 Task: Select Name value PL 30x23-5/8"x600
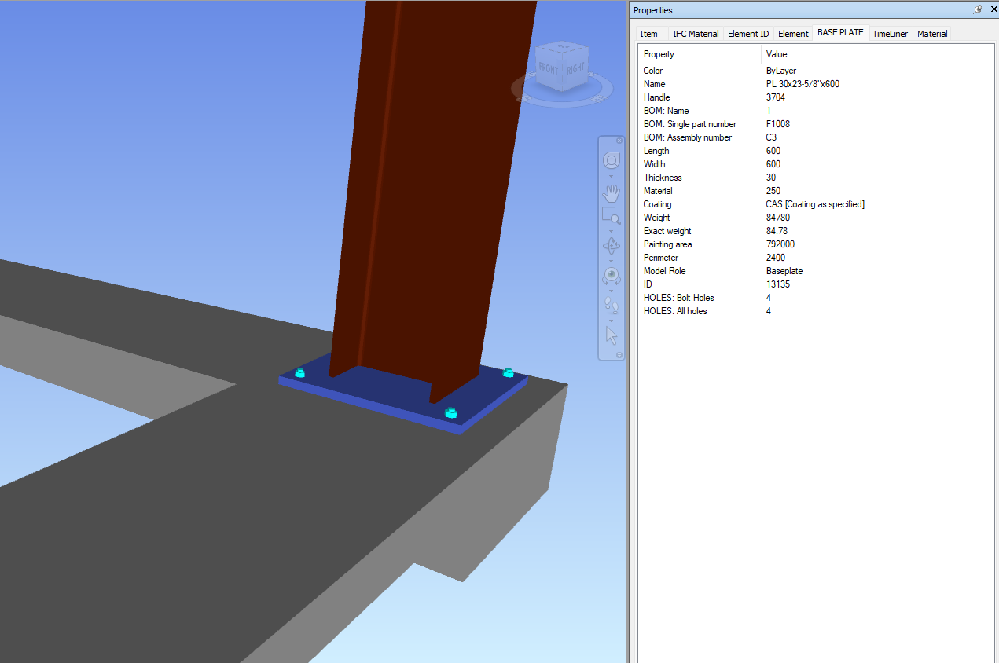point(803,84)
